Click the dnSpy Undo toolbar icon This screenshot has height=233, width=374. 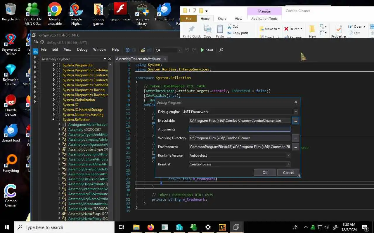tap(187, 50)
